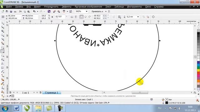Choose the Arc shape mode button

click(x=90, y=17)
